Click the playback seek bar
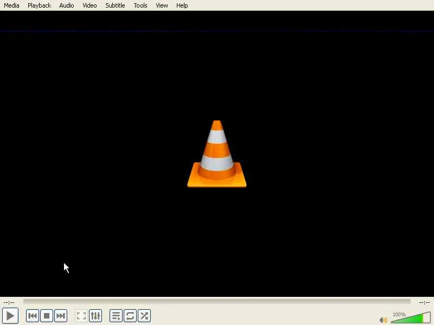 click(216, 302)
